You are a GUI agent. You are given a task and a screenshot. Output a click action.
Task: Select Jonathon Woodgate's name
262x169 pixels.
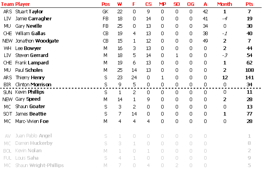[37, 41]
